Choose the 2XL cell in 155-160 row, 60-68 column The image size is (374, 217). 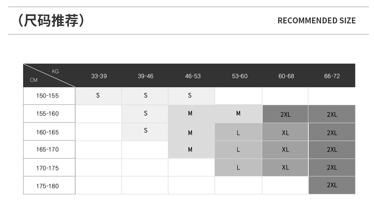[285, 114]
